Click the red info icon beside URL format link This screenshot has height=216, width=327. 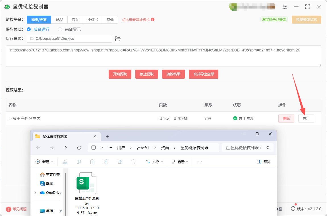click(x=153, y=20)
